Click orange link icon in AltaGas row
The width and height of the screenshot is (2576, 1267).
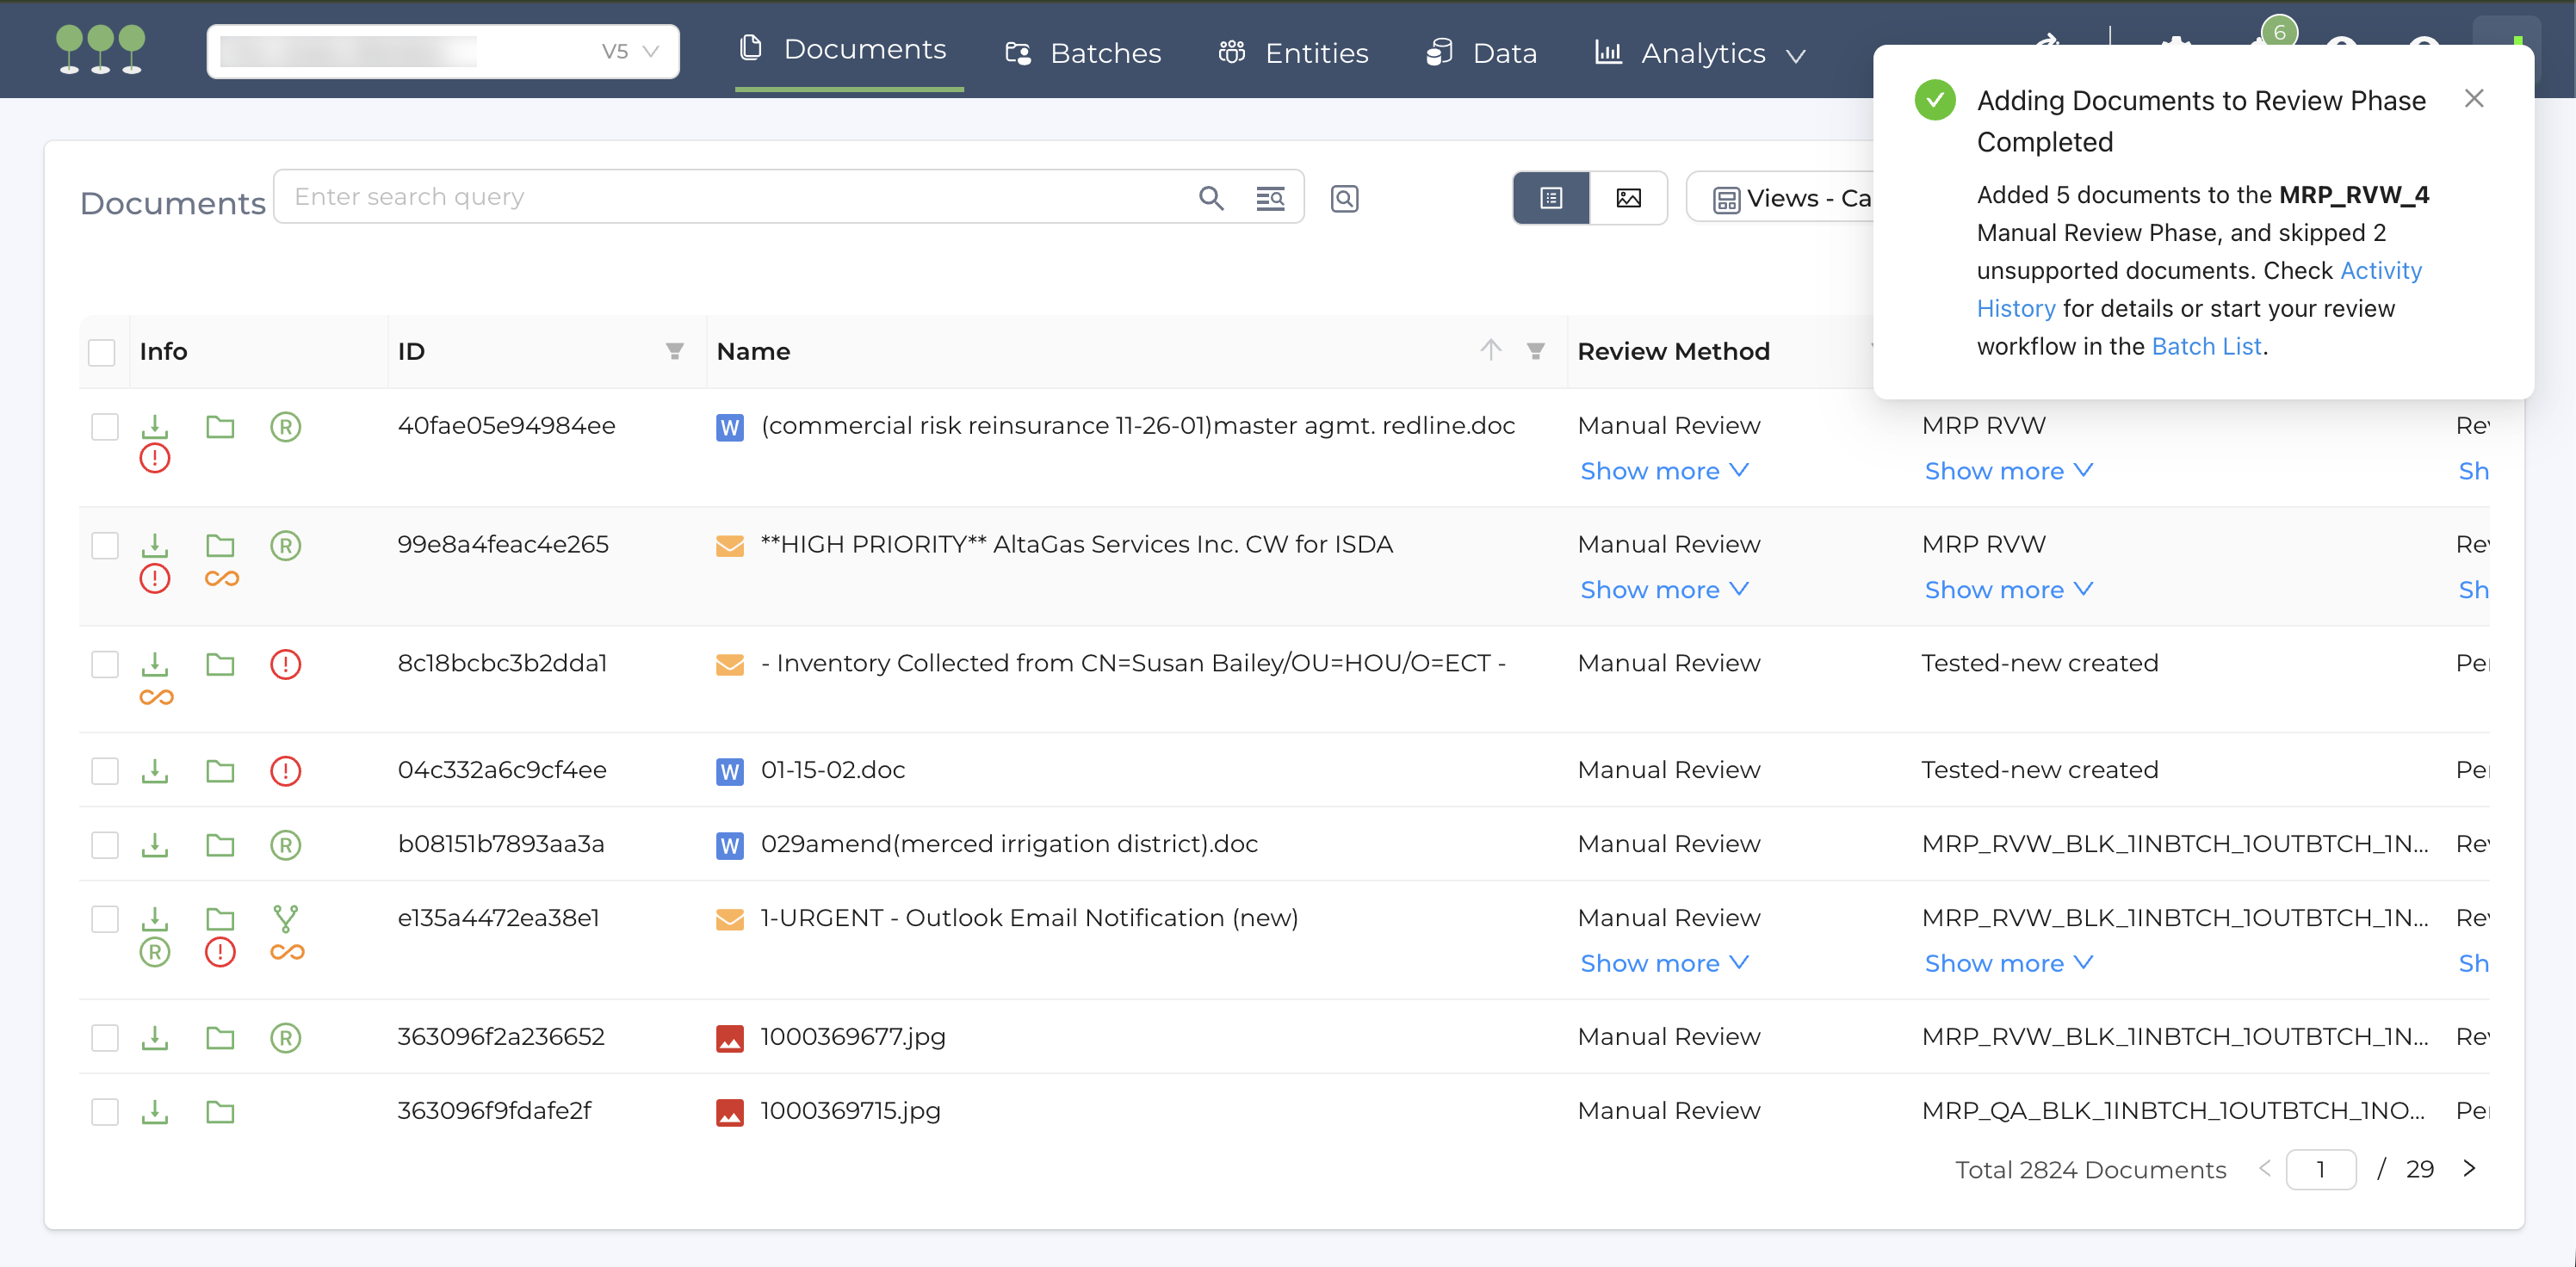click(221, 578)
